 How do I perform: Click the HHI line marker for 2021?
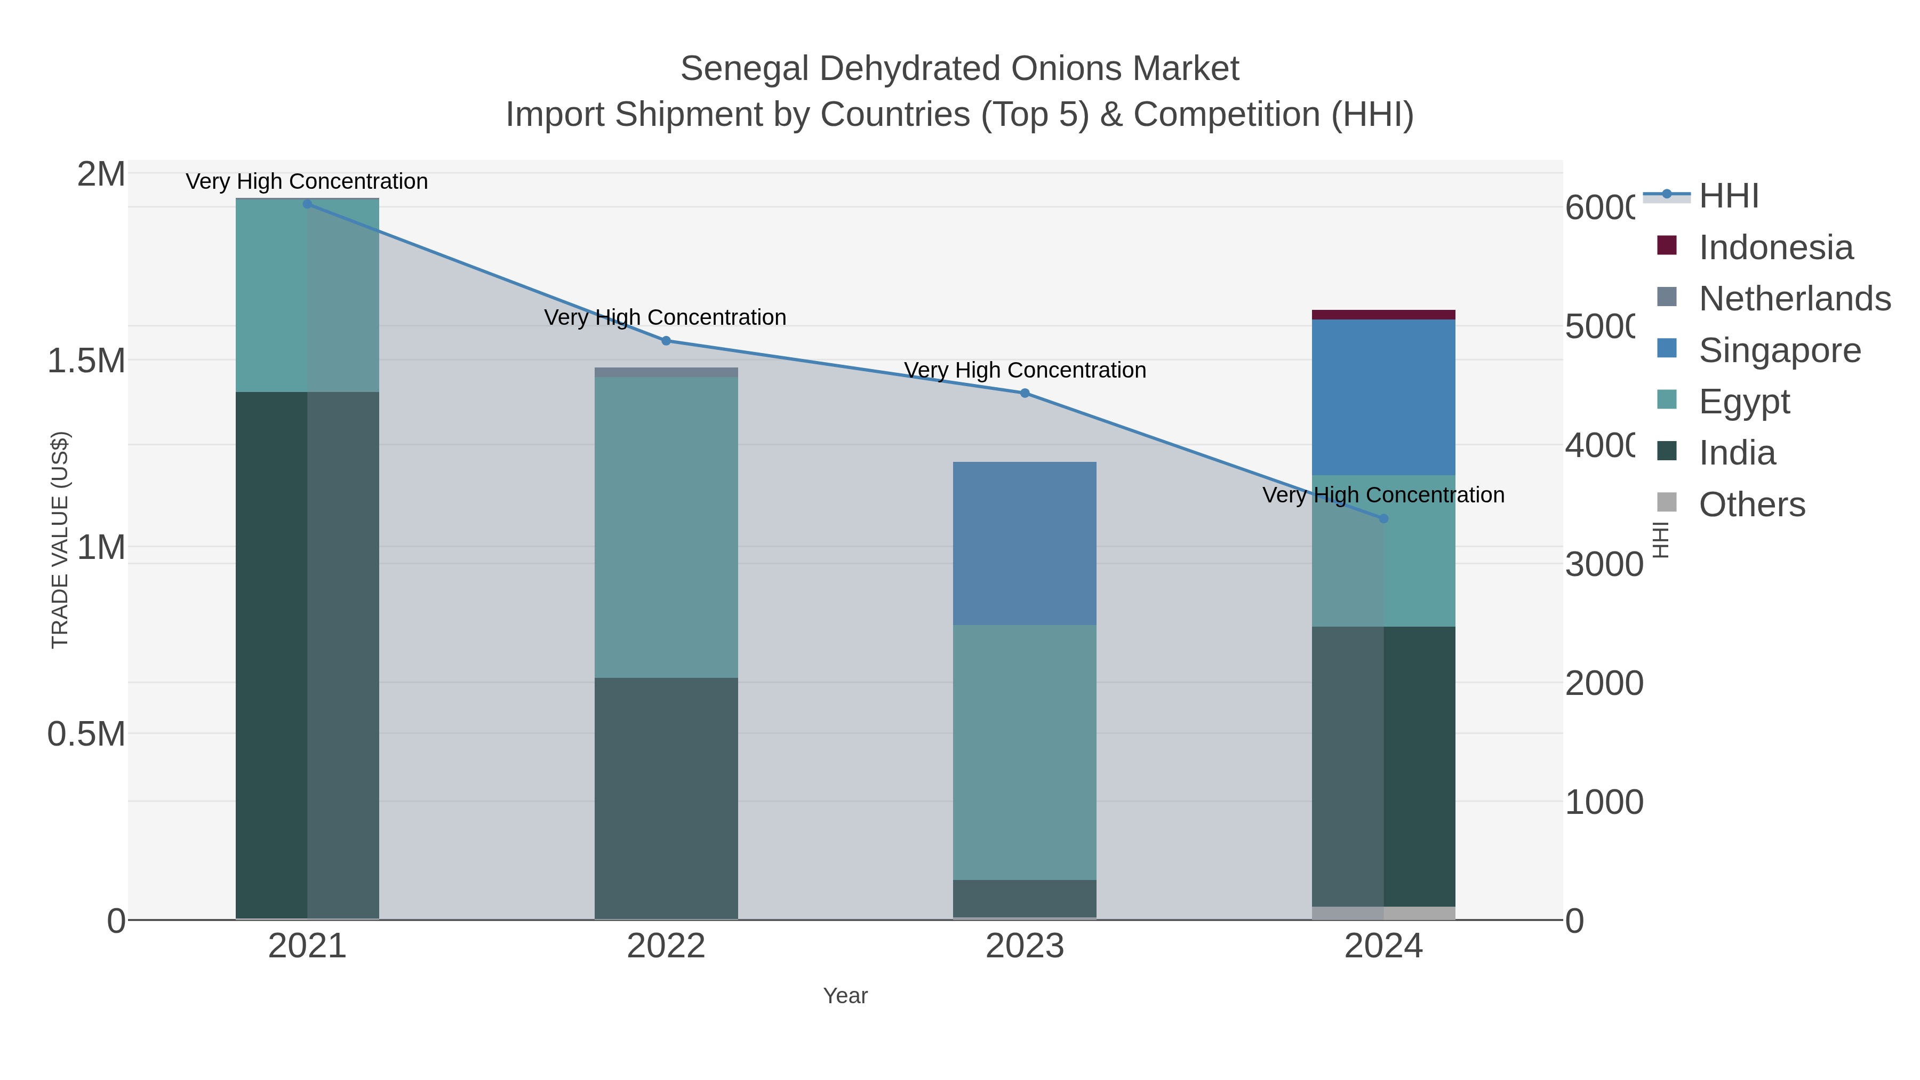tap(307, 204)
